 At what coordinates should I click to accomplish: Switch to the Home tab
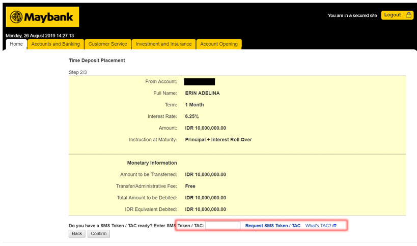16,44
